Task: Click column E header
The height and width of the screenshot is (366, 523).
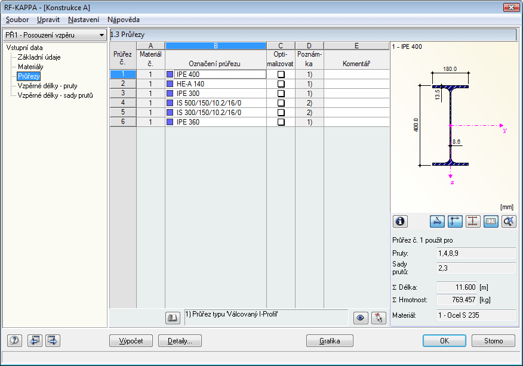Action: tap(356, 46)
